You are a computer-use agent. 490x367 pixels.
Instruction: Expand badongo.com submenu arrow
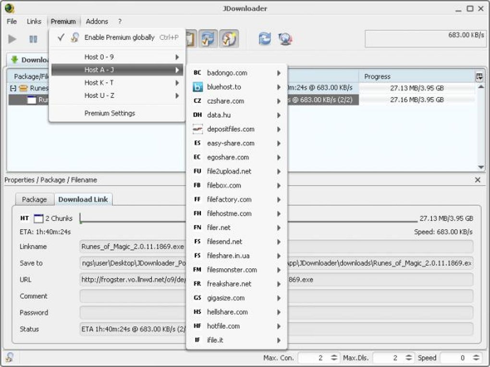[x=279, y=73]
